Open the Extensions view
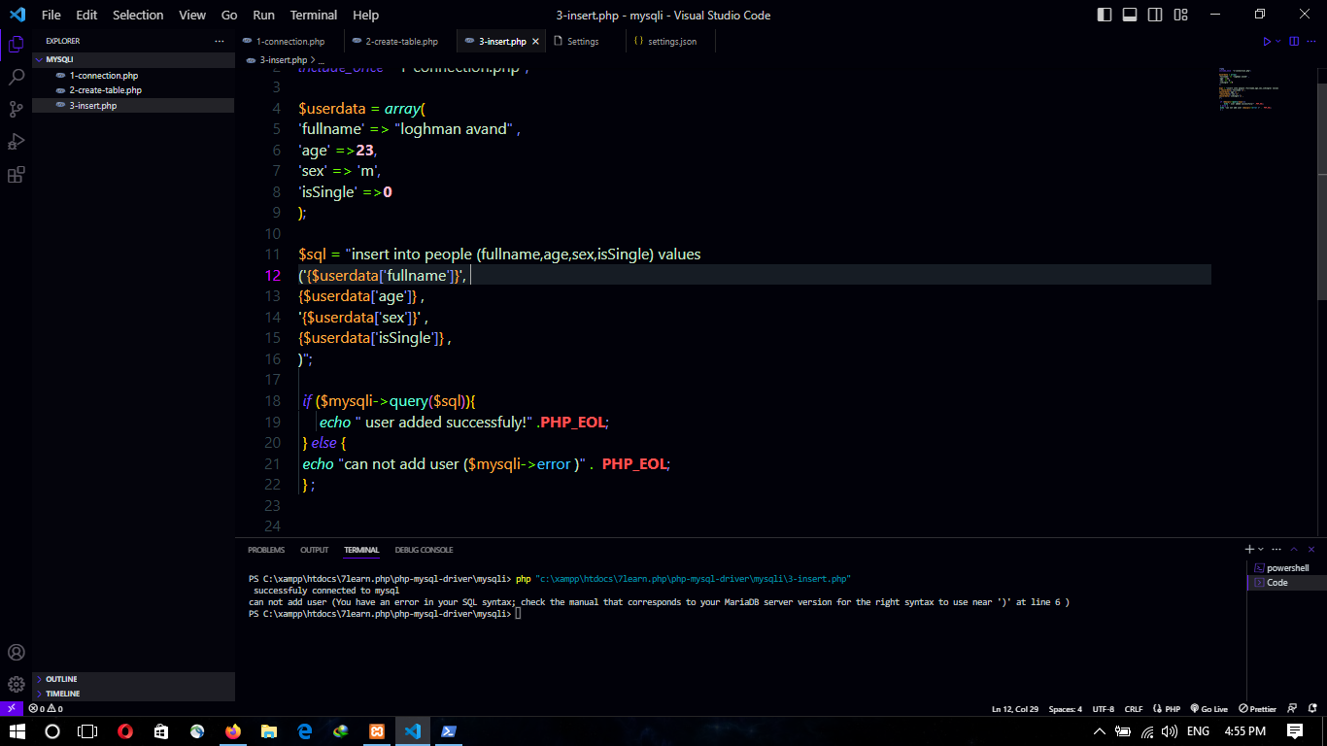The height and width of the screenshot is (746, 1327). point(16,175)
